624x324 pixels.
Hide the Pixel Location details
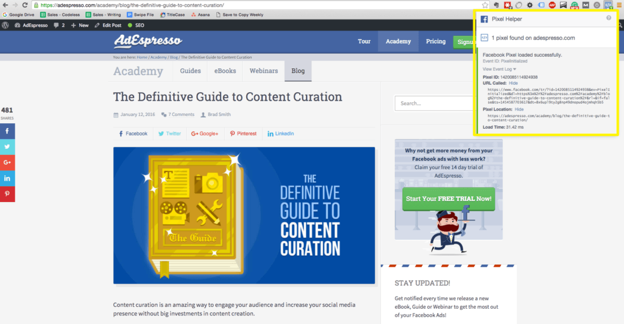[519, 109]
